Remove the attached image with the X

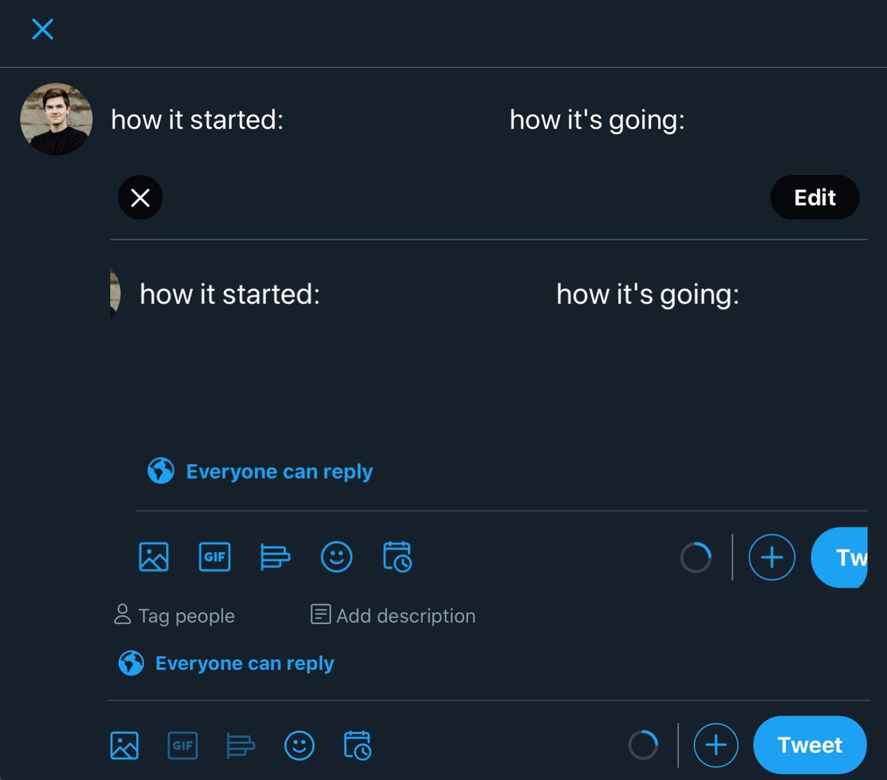pyautogui.click(x=140, y=197)
